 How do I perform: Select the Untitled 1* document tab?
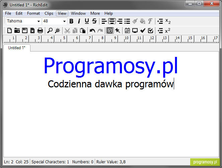pos(17,48)
